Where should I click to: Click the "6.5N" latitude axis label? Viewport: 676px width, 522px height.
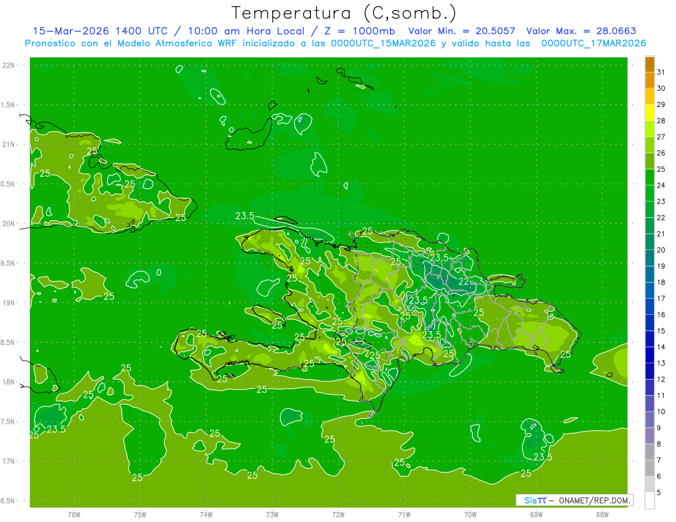8,501
